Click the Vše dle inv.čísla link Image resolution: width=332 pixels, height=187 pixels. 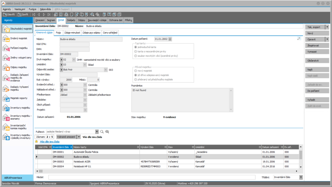49,142
